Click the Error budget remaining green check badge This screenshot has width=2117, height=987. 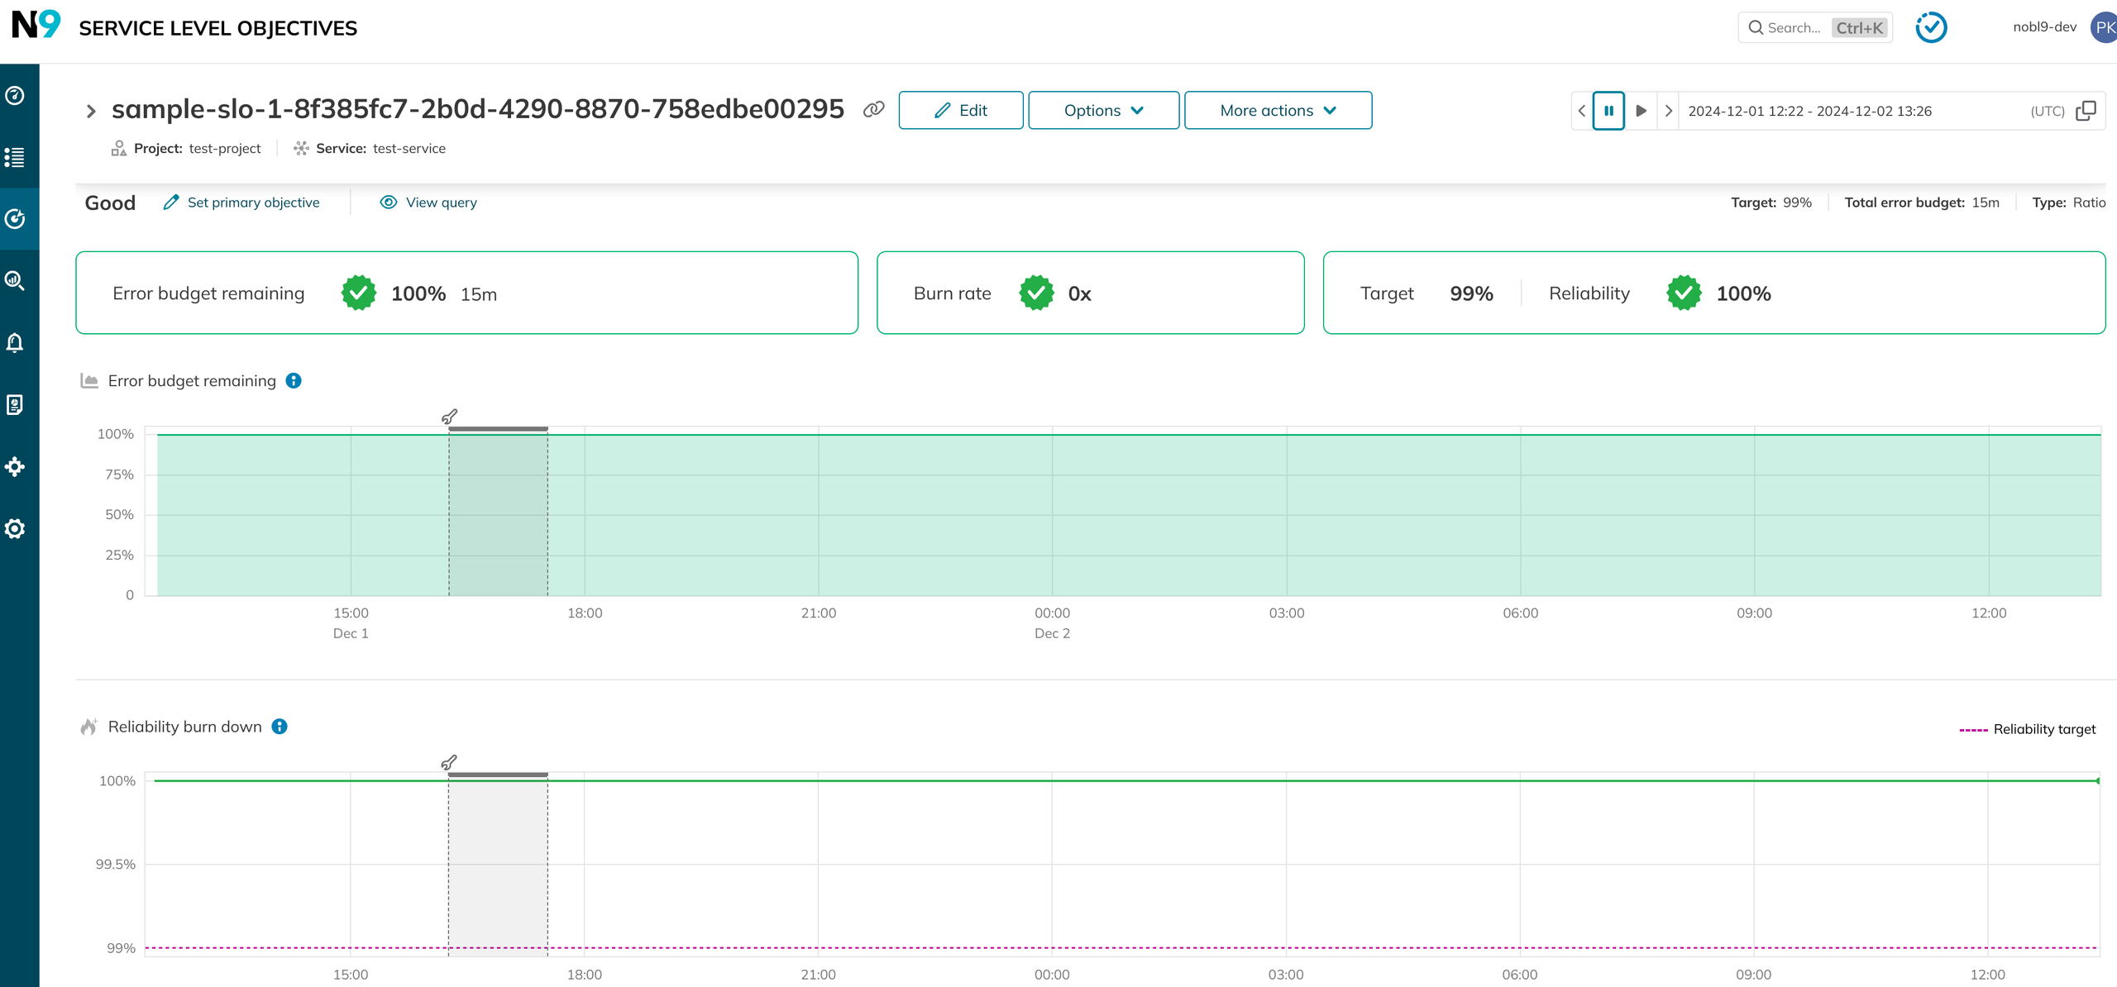coord(359,293)
